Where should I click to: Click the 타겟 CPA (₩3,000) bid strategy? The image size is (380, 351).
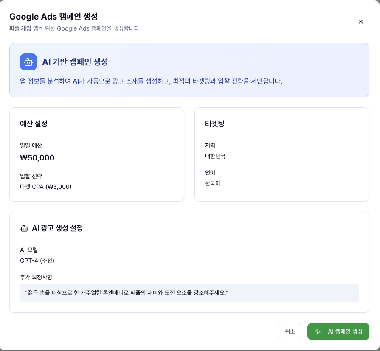(x=46, y=186)
